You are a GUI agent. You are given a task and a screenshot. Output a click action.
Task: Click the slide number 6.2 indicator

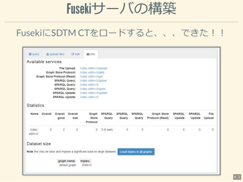(237, 177)
